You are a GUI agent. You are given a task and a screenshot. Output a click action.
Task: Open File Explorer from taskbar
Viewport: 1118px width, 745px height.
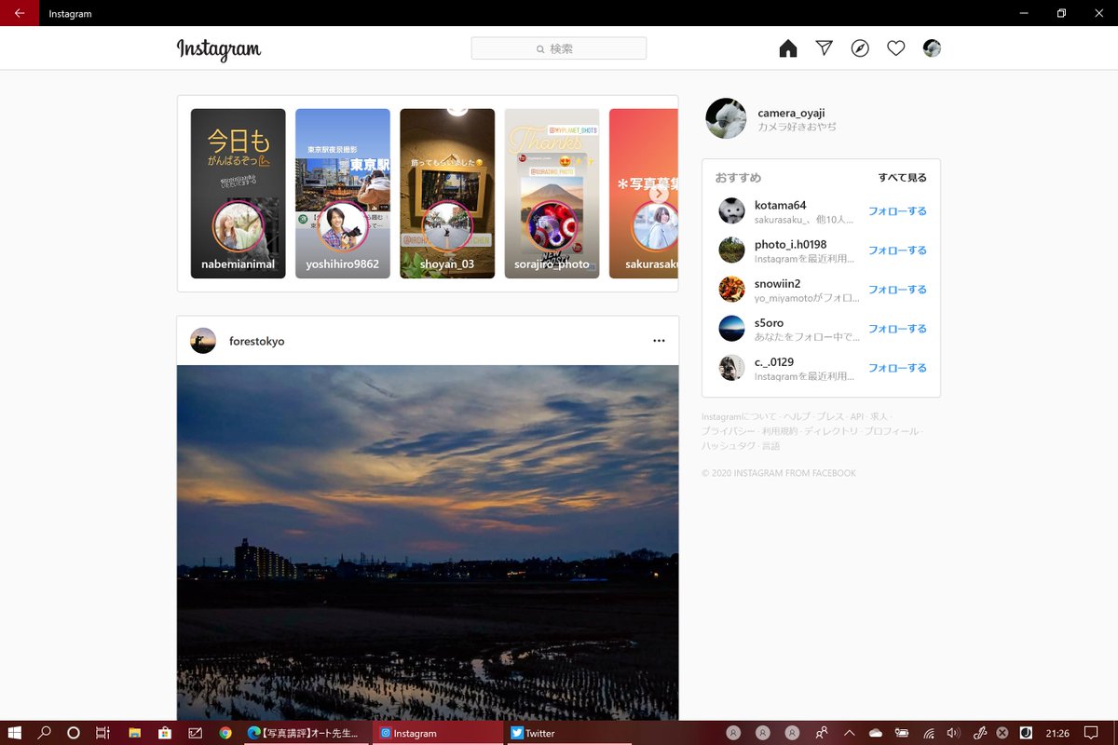click(134, 733)
